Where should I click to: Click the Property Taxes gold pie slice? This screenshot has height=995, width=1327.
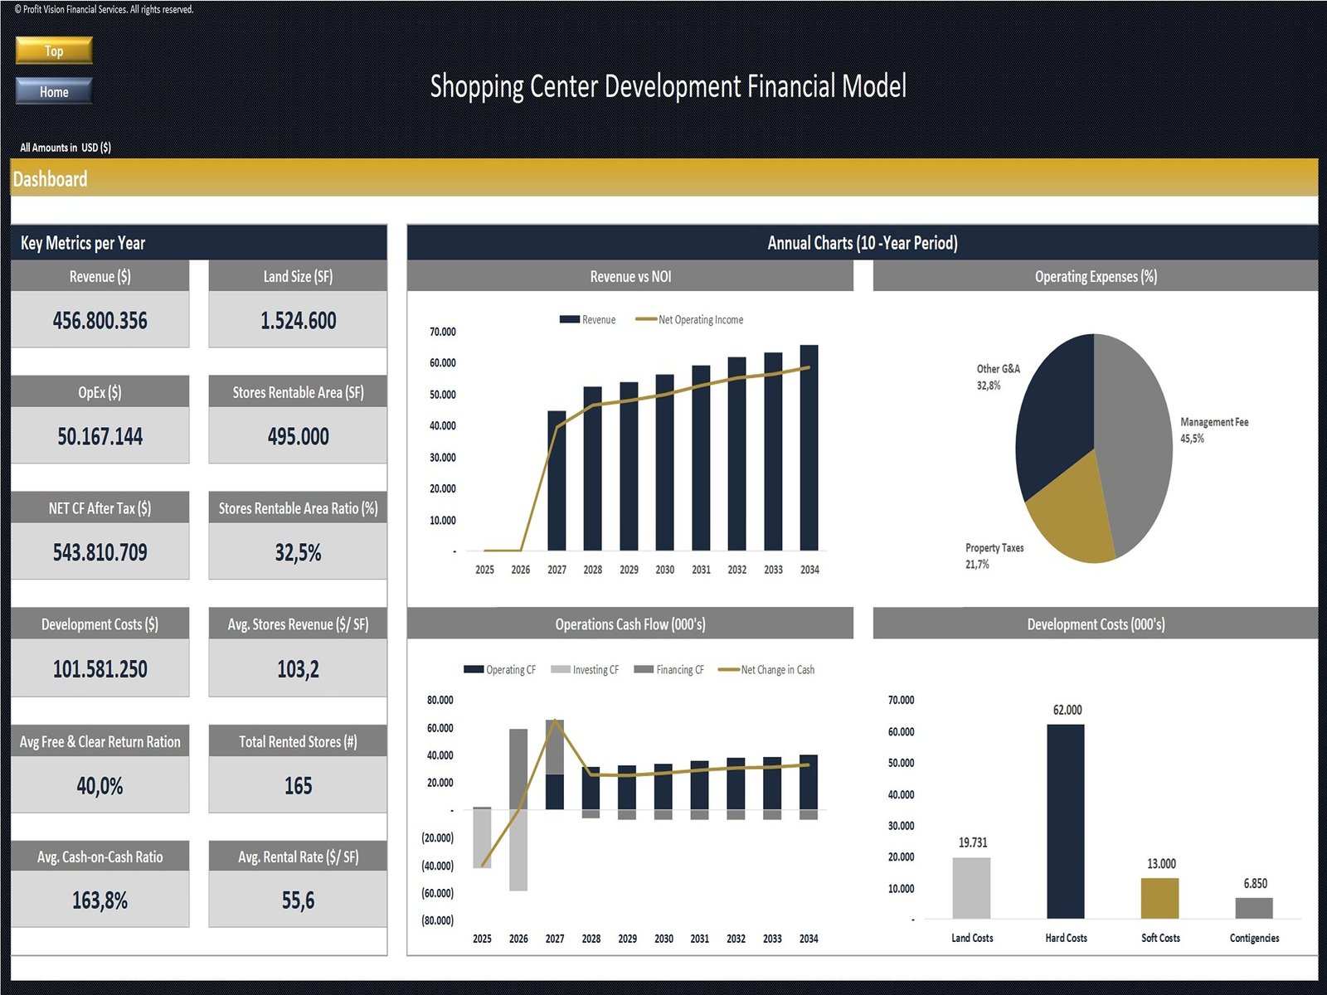(x=1070, y=514)
